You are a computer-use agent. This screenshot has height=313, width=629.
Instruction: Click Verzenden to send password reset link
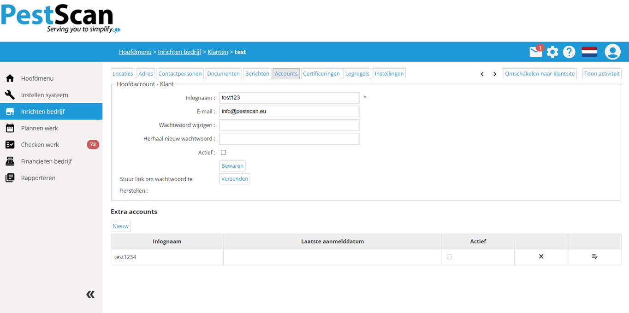click(x=235, y=179)
